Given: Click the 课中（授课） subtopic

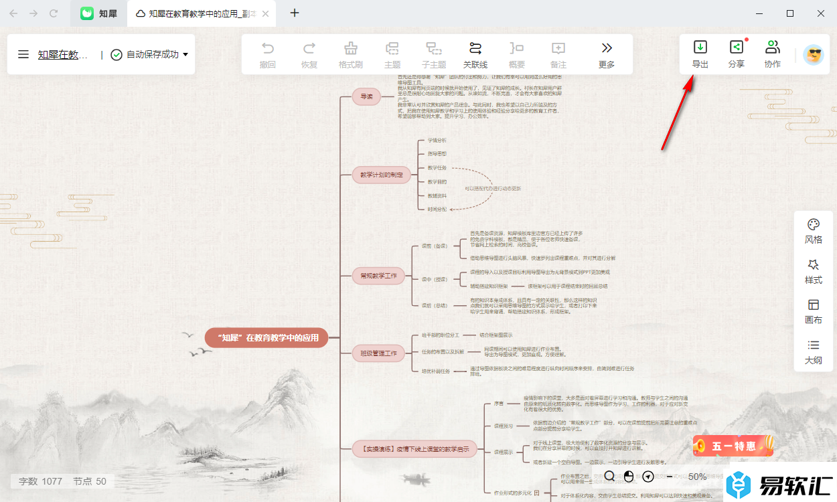Looking at the screenshot, I should pyautogui.click(x=434, y=279).
